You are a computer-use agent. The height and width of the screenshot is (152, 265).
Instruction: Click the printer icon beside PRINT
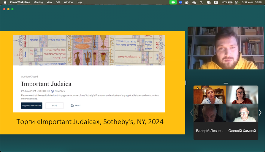pyautogui.click(x=72, y=105)
